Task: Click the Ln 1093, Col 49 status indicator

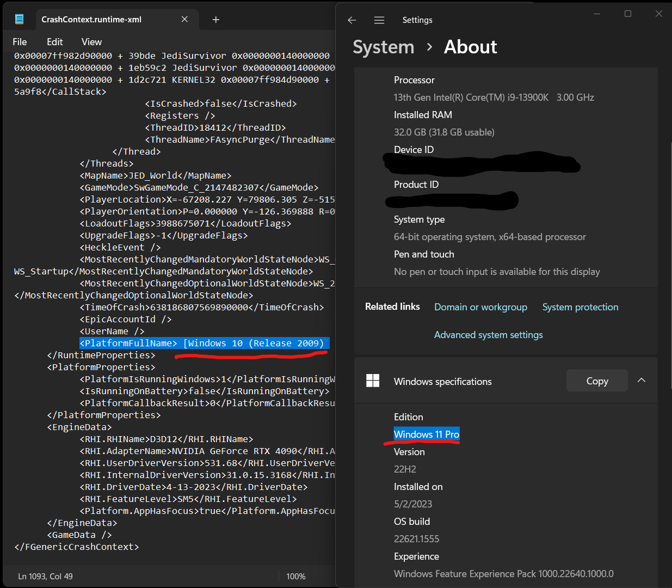Action: 45,576
